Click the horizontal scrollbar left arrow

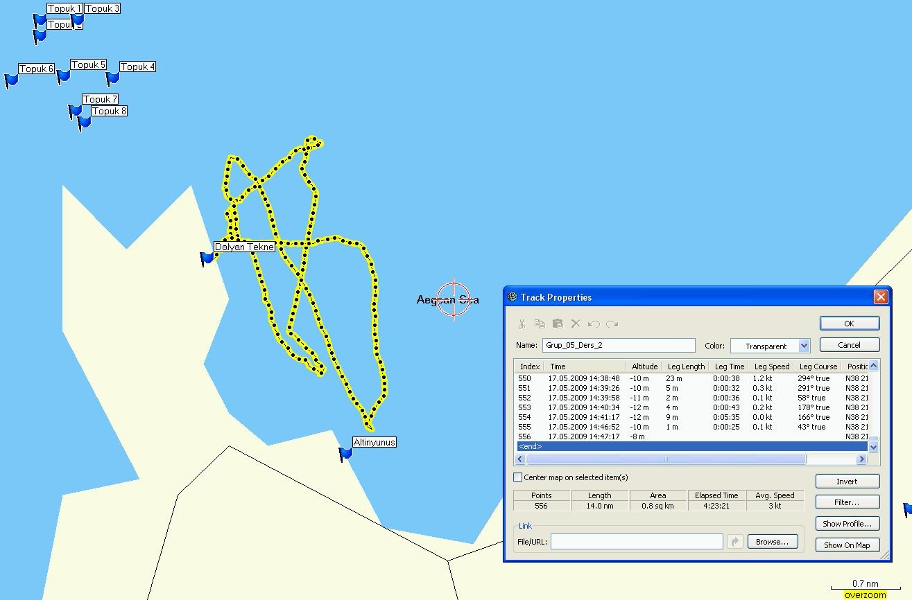pyautogui.click(x=521, y=459)
